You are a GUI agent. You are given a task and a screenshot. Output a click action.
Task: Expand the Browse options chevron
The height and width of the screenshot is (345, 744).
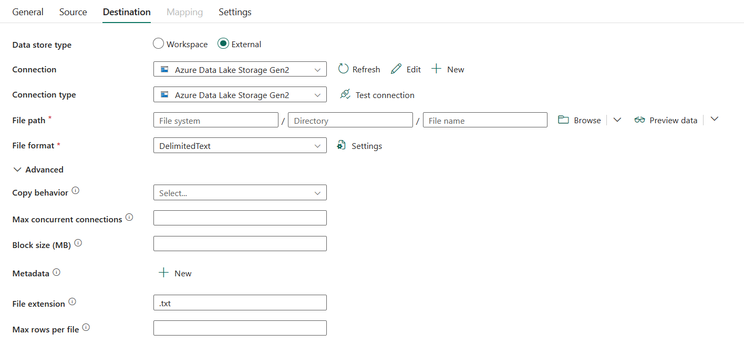pos(617,120)
